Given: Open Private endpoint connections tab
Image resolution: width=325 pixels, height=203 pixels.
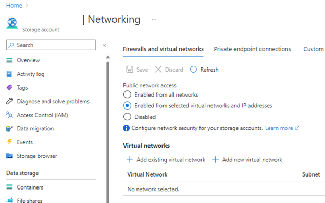Looking at the screenshot, I should 252,49.
